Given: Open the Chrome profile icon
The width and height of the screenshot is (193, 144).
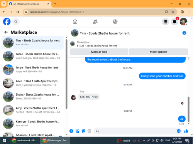Looking at the screenshot, I should [x=182, y=12].
